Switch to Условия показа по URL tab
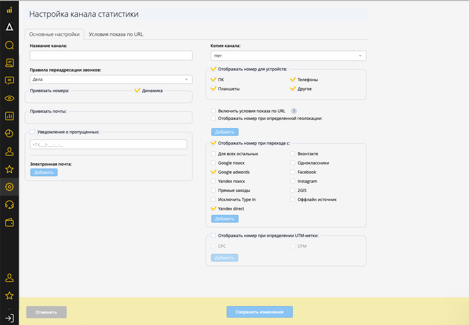Screen dimensions: 469x325 pos(116,34)
